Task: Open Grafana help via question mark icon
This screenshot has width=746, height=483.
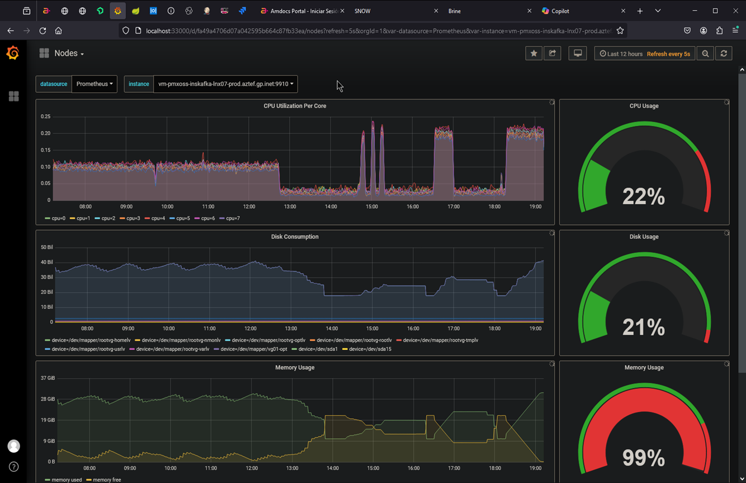Action: tap(13, 466)
